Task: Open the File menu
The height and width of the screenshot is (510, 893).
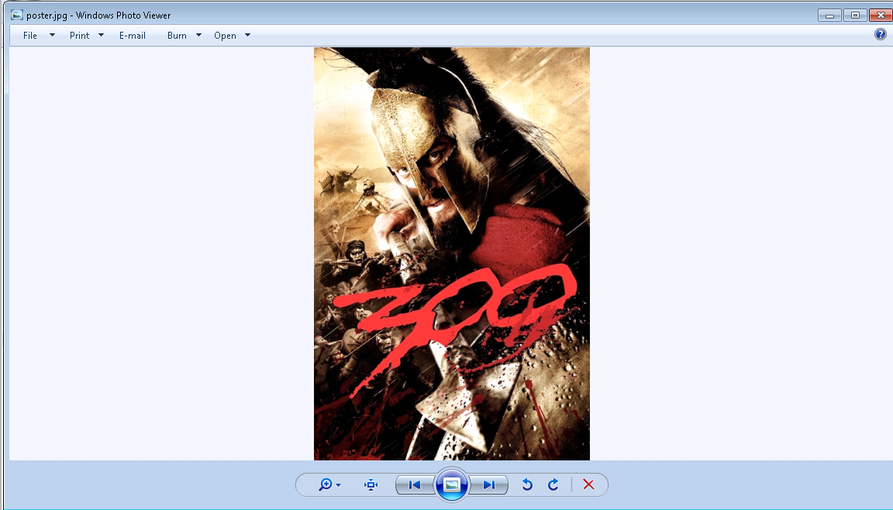Action: [30, 36]
